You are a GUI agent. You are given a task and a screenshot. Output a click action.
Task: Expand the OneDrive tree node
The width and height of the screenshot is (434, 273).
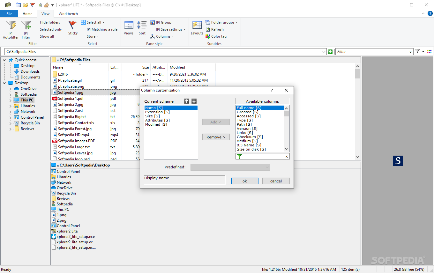pos(11,89)
